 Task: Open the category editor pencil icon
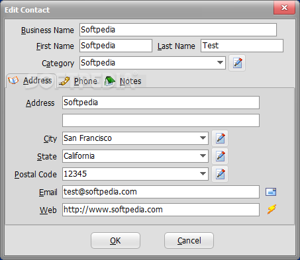coord(237,63)
